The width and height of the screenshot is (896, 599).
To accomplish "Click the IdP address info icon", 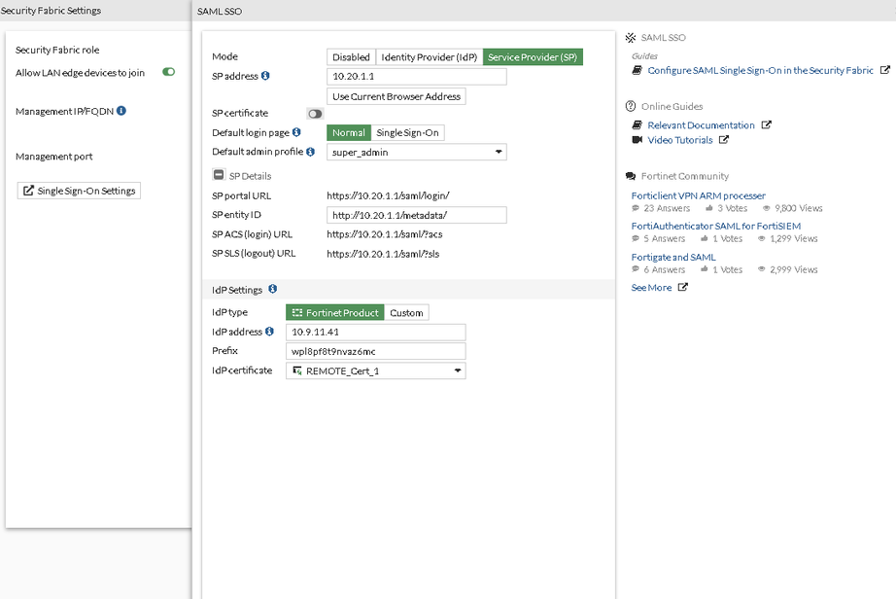I will click(x=269, y=332).
